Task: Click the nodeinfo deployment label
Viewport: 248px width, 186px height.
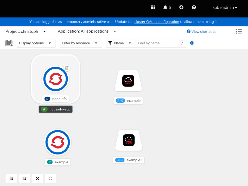Action: [x=55, y=99]
